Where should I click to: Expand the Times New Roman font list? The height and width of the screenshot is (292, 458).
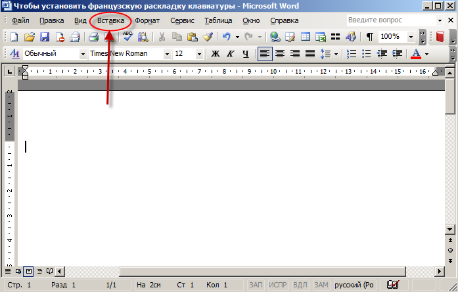167,54
